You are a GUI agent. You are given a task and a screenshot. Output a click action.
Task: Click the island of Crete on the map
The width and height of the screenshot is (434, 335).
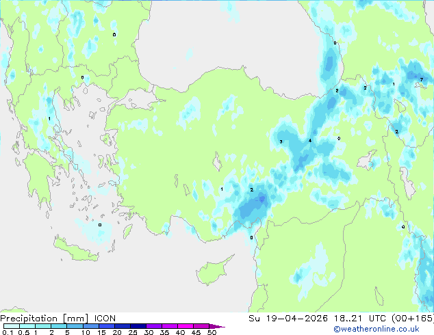tap(76, 250)
